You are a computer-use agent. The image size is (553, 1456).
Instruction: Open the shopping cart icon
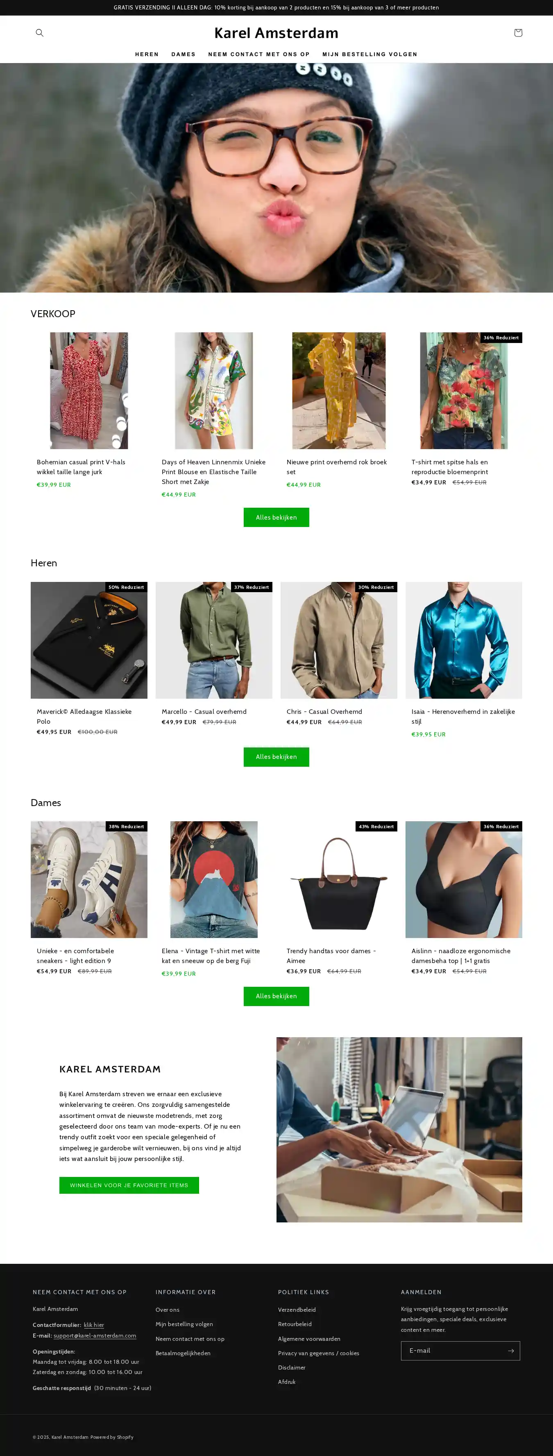[x=518, y=33]
